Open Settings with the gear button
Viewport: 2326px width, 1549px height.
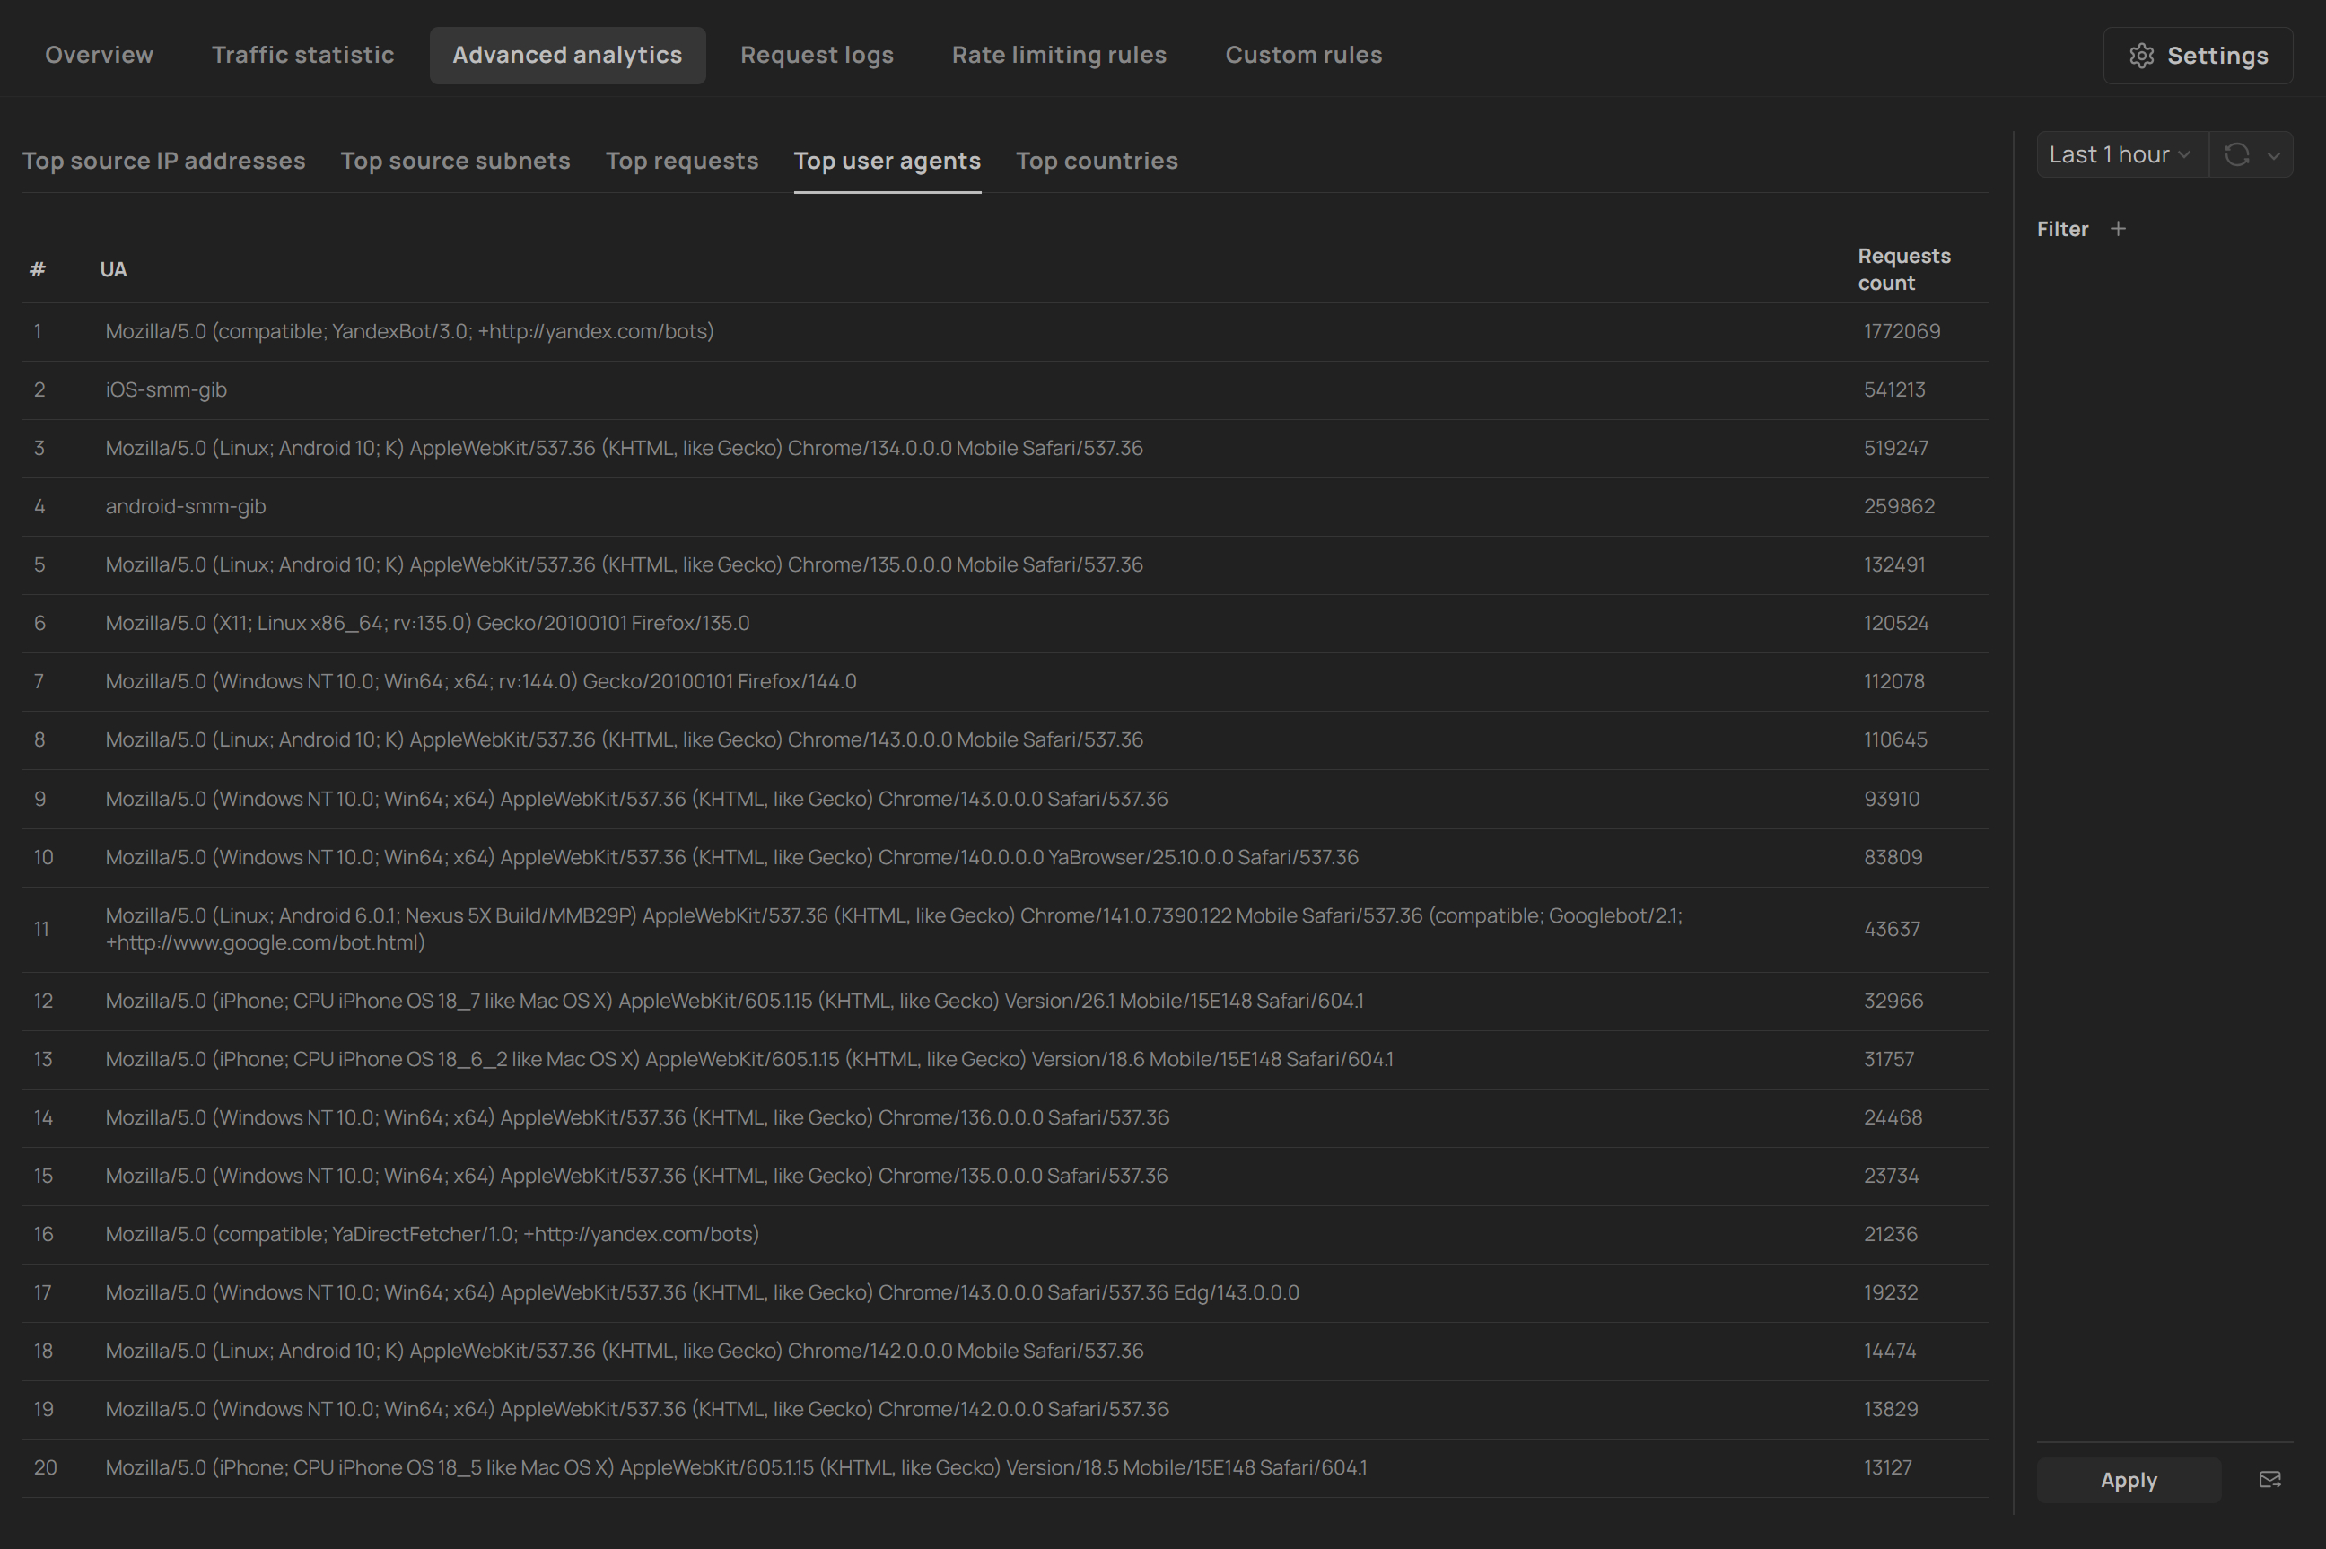pos(2198,56)
